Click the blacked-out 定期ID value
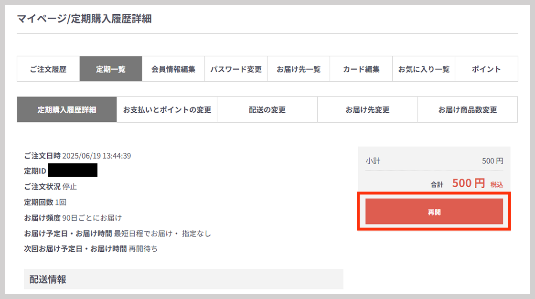Screen dimensions: 535x299 coord(73,171)
